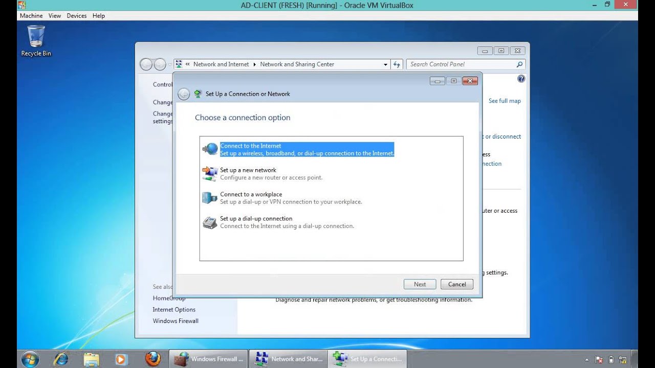Click Network and Internet breadcrumb
655x368 pixels.
click(x=221, y=64)
